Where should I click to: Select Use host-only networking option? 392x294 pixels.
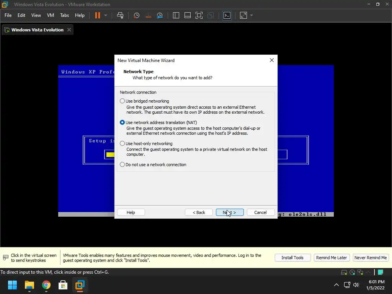click(122, 144)
